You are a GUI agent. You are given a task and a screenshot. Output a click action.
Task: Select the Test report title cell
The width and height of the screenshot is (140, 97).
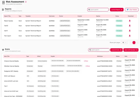(7, 36)
